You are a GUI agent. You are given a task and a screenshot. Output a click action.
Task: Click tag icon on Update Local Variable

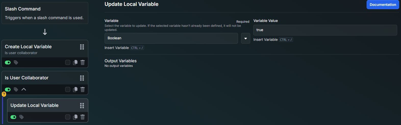click(21, 117)
